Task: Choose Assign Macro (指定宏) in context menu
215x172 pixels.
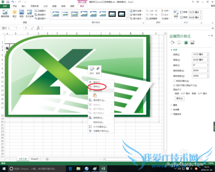Action: coord(101,122)
